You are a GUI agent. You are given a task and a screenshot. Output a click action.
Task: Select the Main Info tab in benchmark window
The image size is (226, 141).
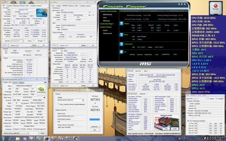pos(138,71)
